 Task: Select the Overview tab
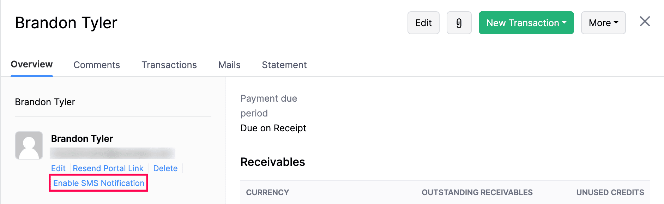tap(31, 65)
